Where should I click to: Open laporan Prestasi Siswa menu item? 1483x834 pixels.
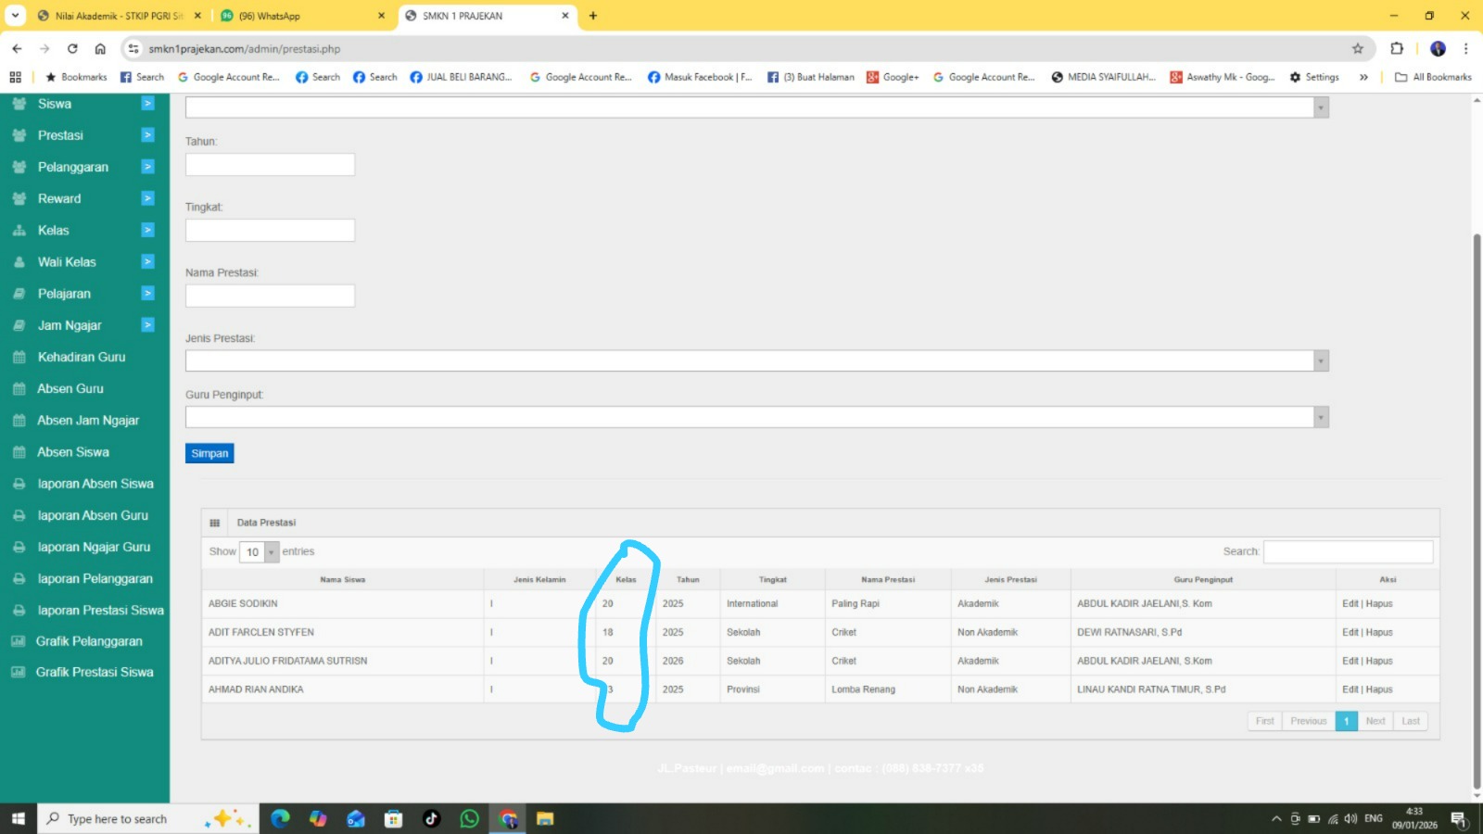tap(100, 611)
